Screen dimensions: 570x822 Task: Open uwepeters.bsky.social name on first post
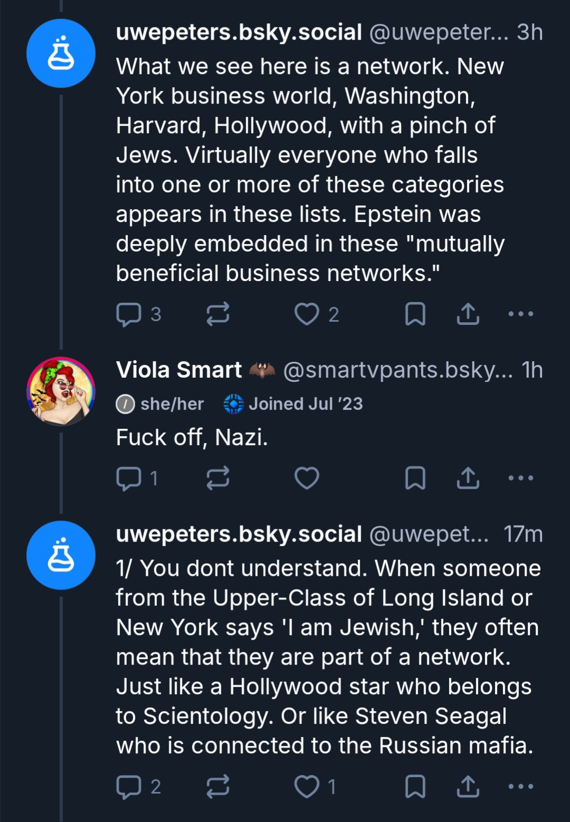point(239,33)
